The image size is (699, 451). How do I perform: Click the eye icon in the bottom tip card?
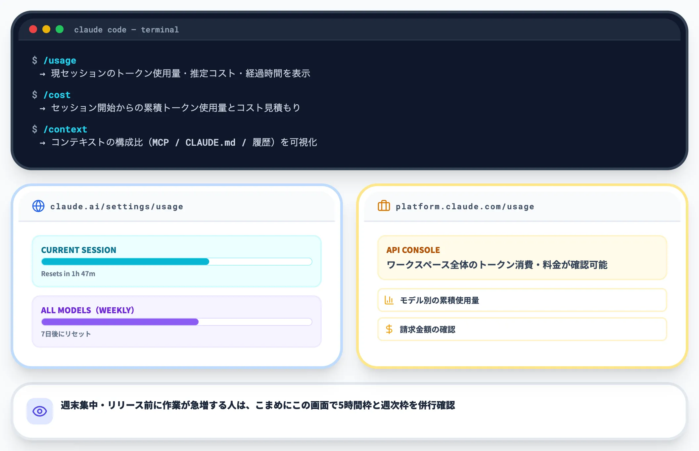(x=40, y=411)
